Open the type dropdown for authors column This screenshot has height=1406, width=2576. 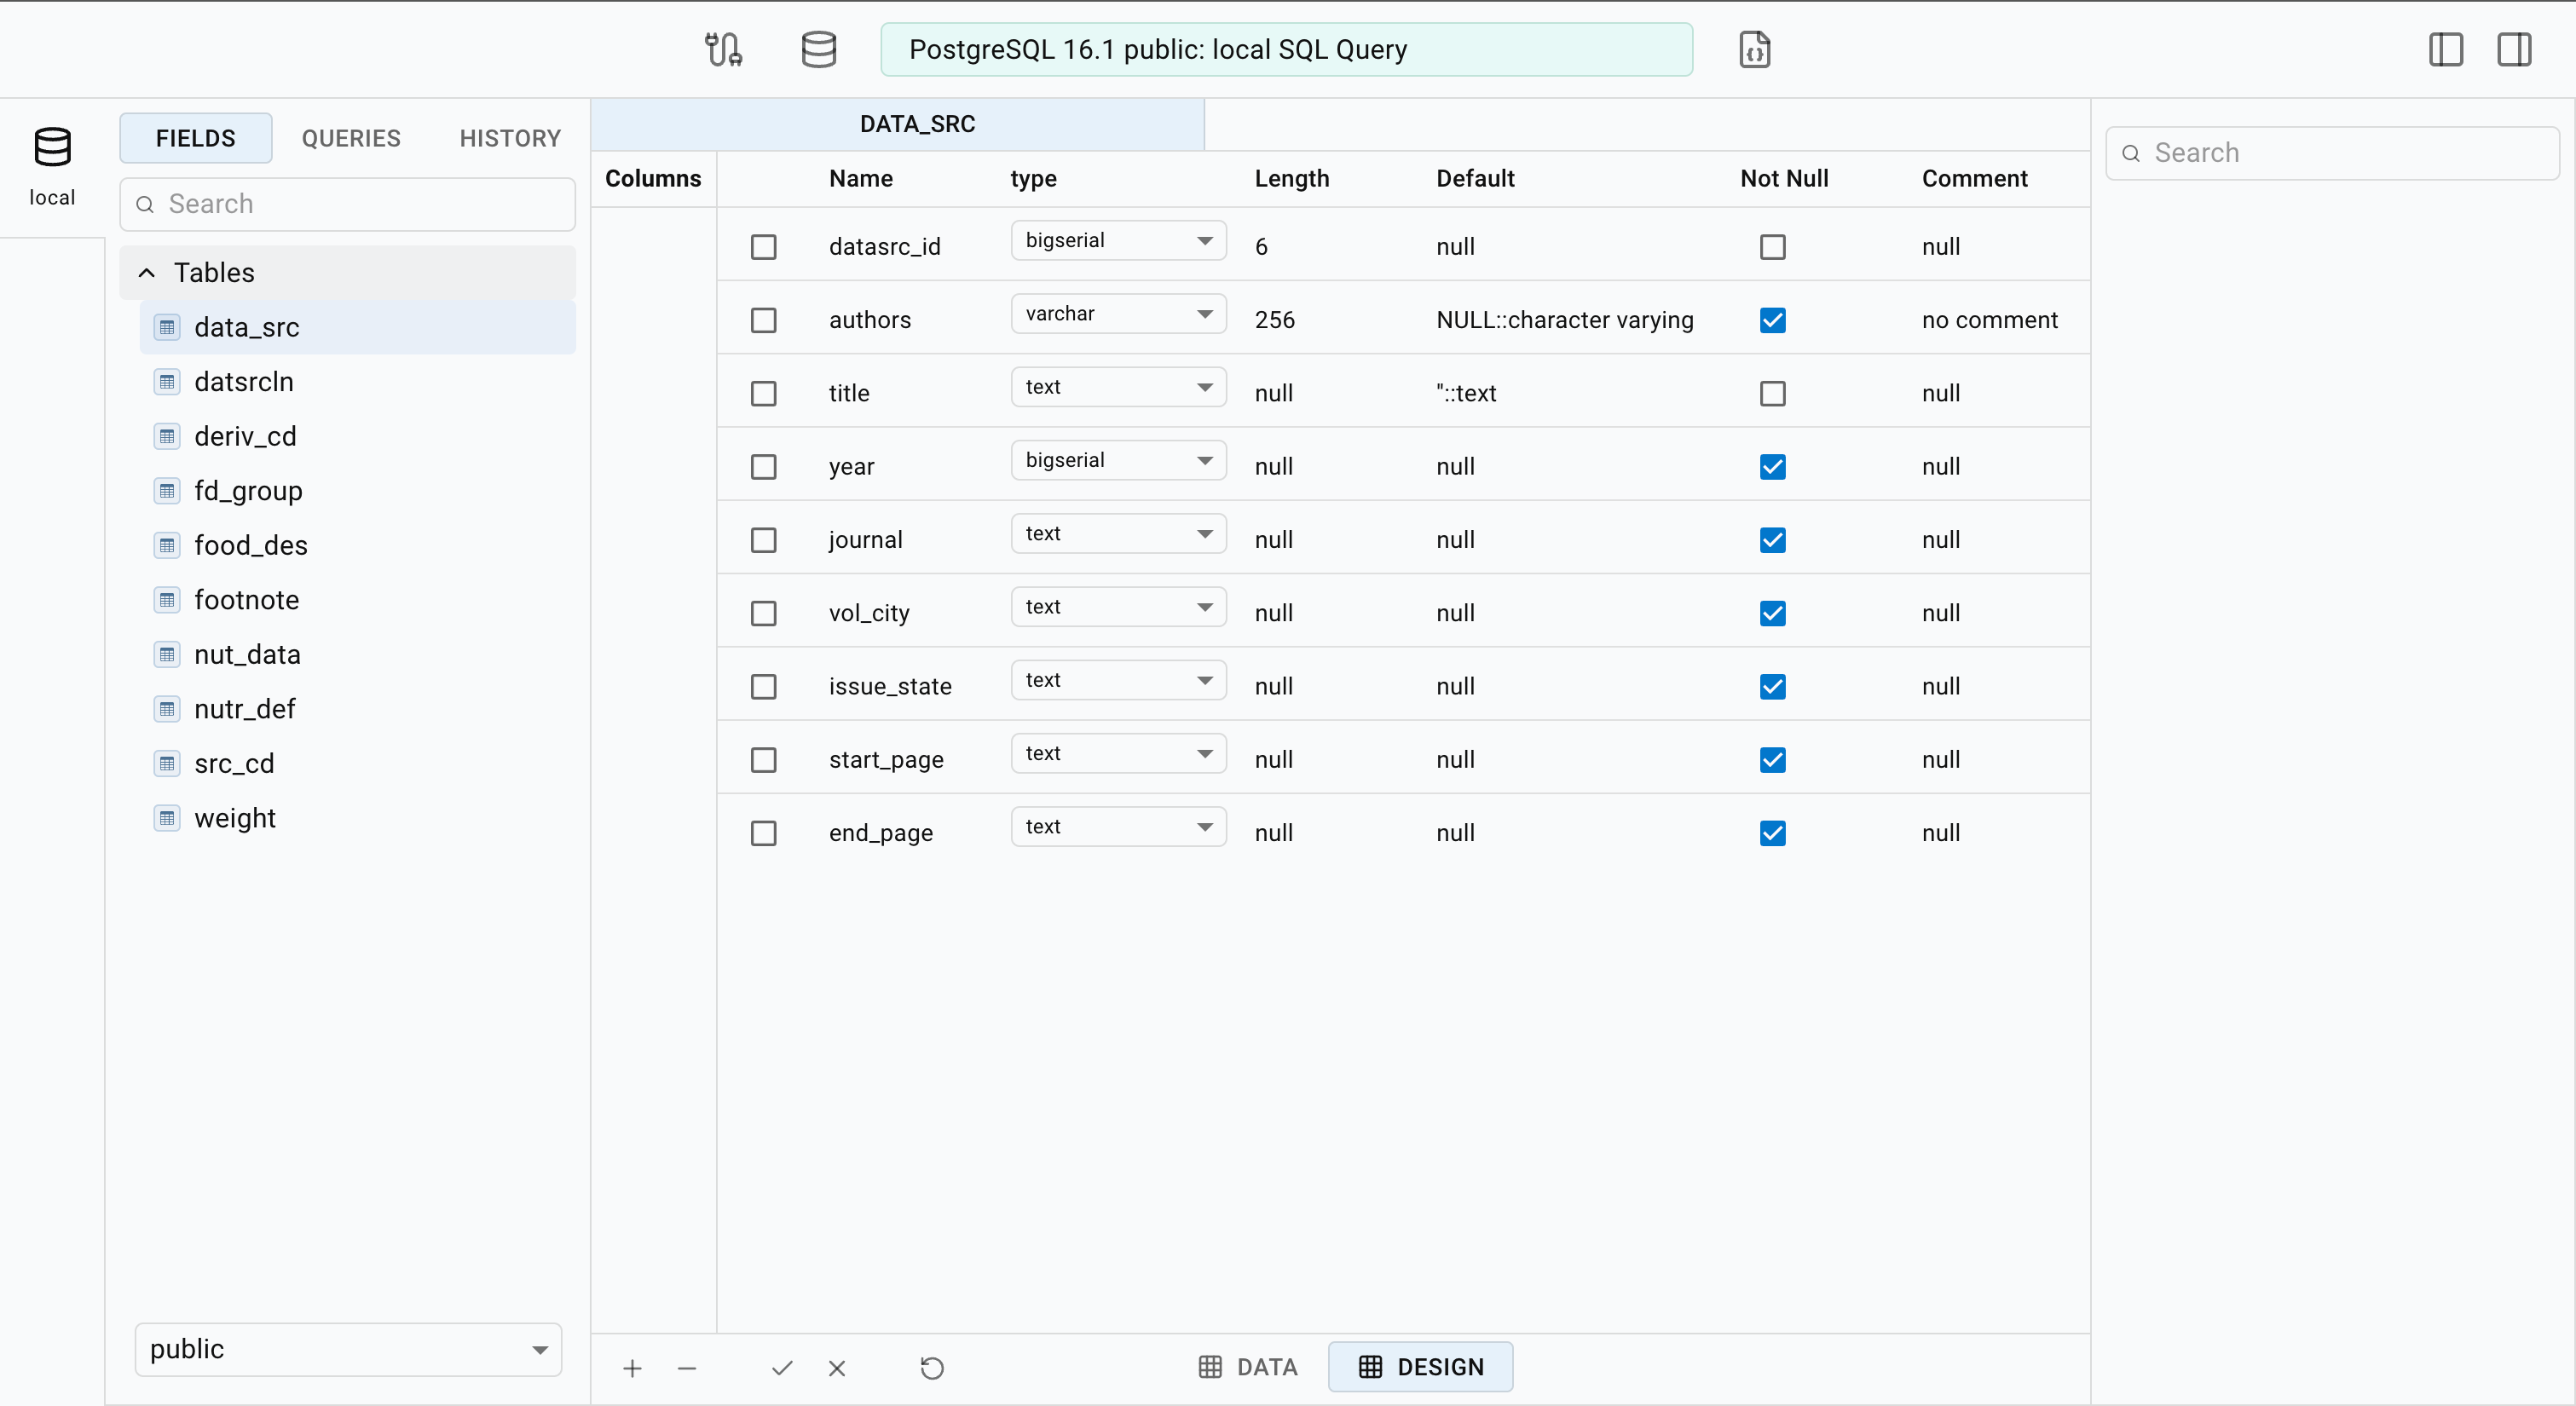coord(1117,314)
